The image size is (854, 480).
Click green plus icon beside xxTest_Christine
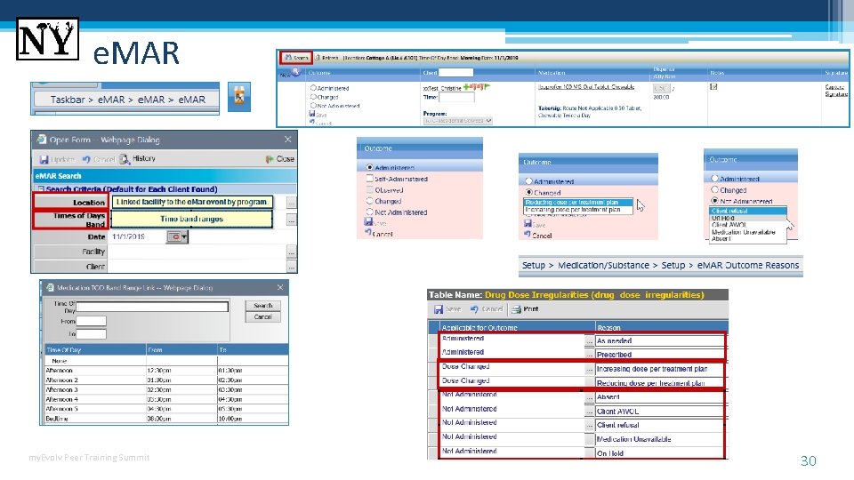click(467, 86)
